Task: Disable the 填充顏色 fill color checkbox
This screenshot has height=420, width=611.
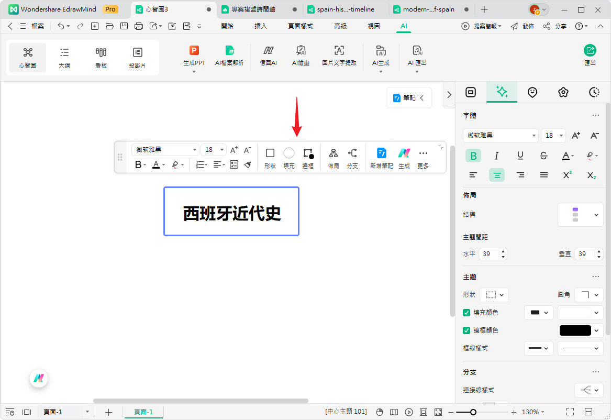Action: 466,312
